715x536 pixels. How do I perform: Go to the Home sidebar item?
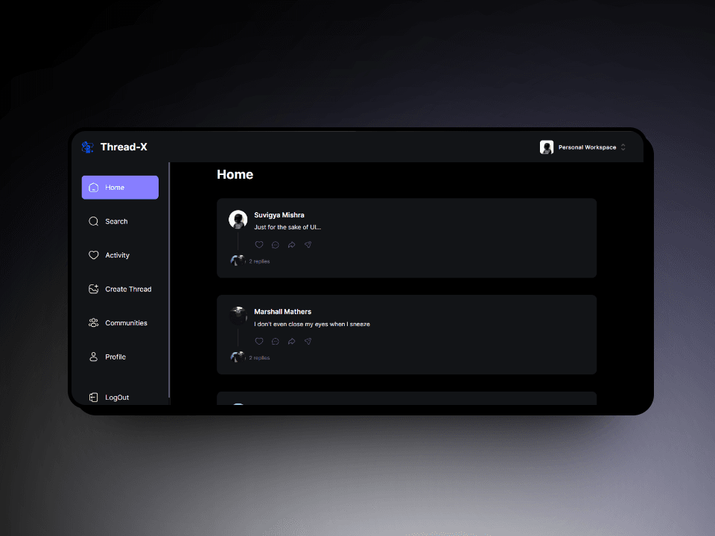(x=120, y=188)
